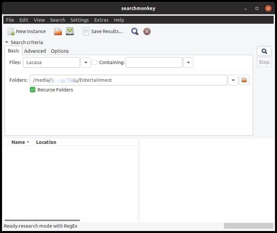
Task: Enable the Containing checkbox
Action: pyautogui.click(x=94, y=62)
